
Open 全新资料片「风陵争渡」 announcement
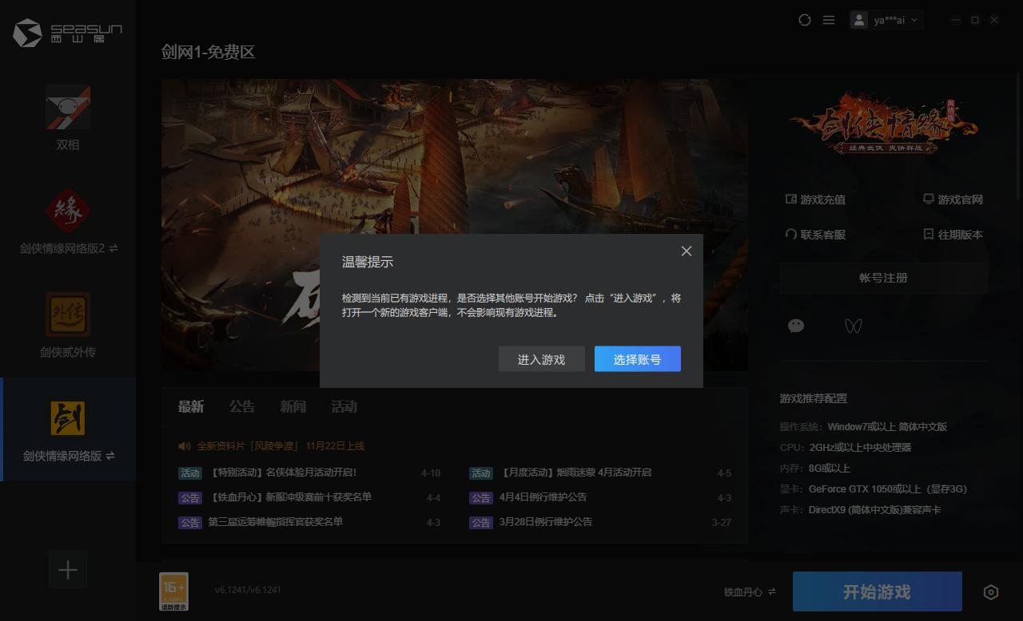click(281, 446)
